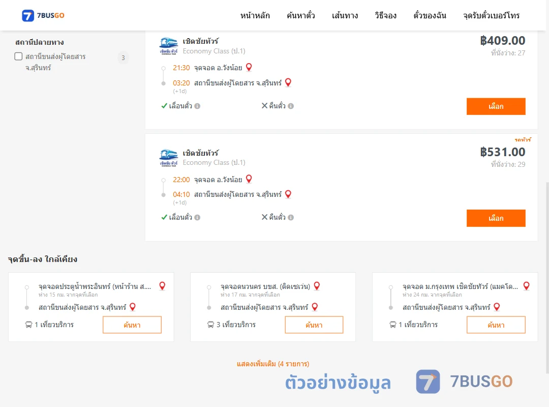Tick the สถานีขนส่งผู้โดยสาร จ.สุรินทร์ filter checkbox
This screenshot has height=407, width=549.
[x=19, y=56]
